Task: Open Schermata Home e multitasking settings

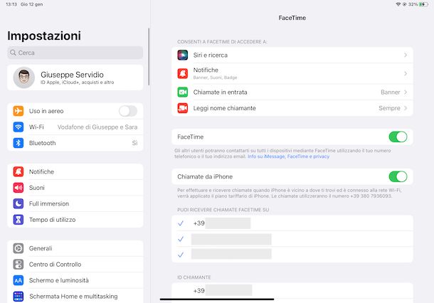Action: click(75, 297)
